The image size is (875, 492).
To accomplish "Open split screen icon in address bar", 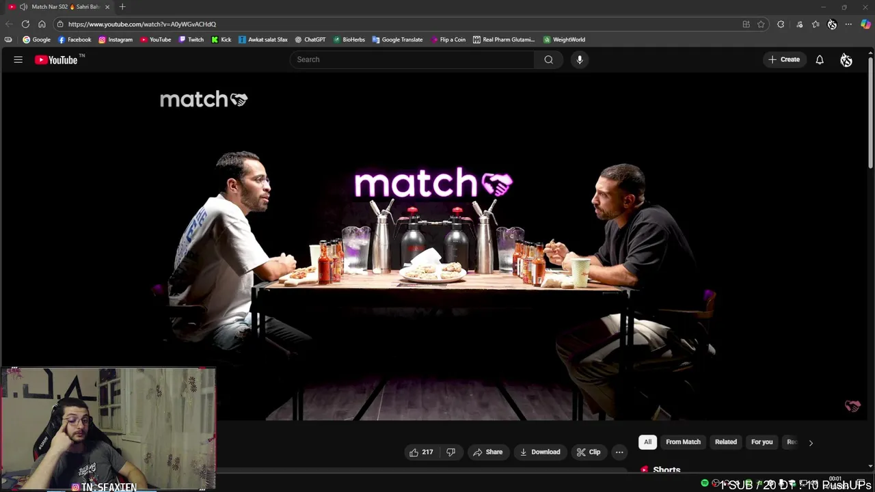I will click(746, 24).
